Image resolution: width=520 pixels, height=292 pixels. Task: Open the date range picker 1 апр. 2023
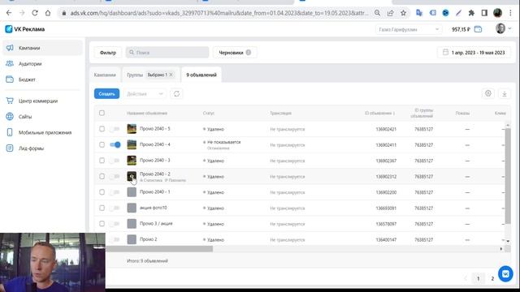point(474,53)
